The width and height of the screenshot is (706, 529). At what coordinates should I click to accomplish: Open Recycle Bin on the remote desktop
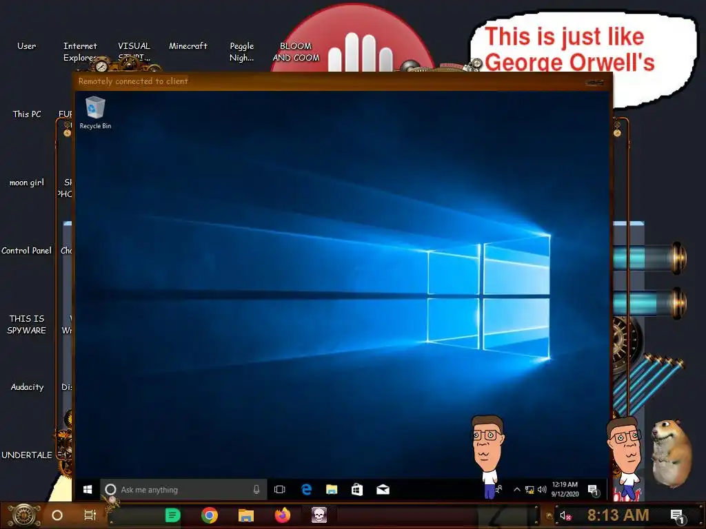coord(95,113)
